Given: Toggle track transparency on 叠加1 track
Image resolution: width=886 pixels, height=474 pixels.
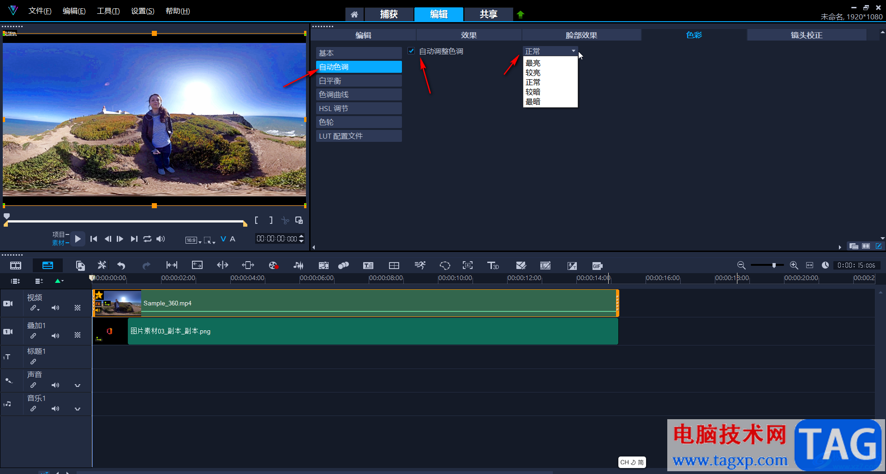Looking at the screenshot, I should 78,335.
